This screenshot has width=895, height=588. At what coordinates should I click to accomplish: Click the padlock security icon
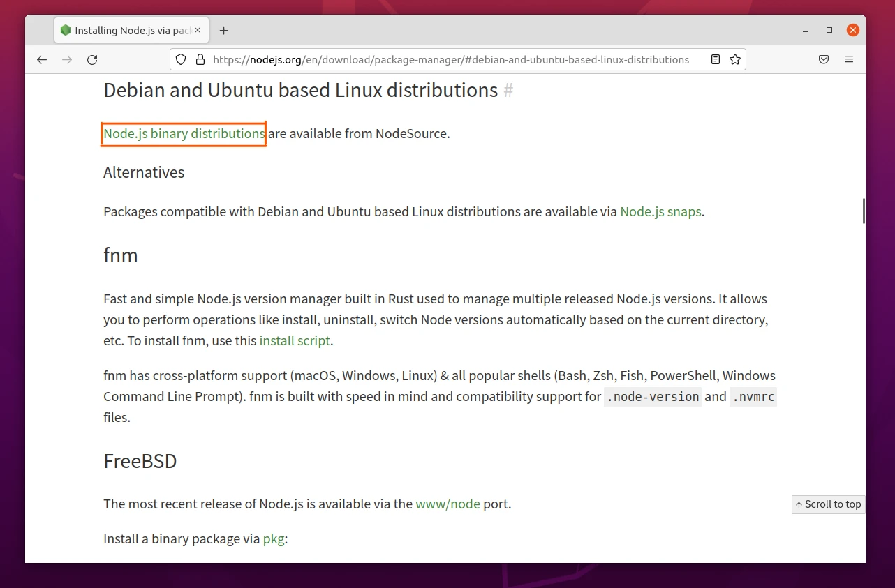pos(200,59)
